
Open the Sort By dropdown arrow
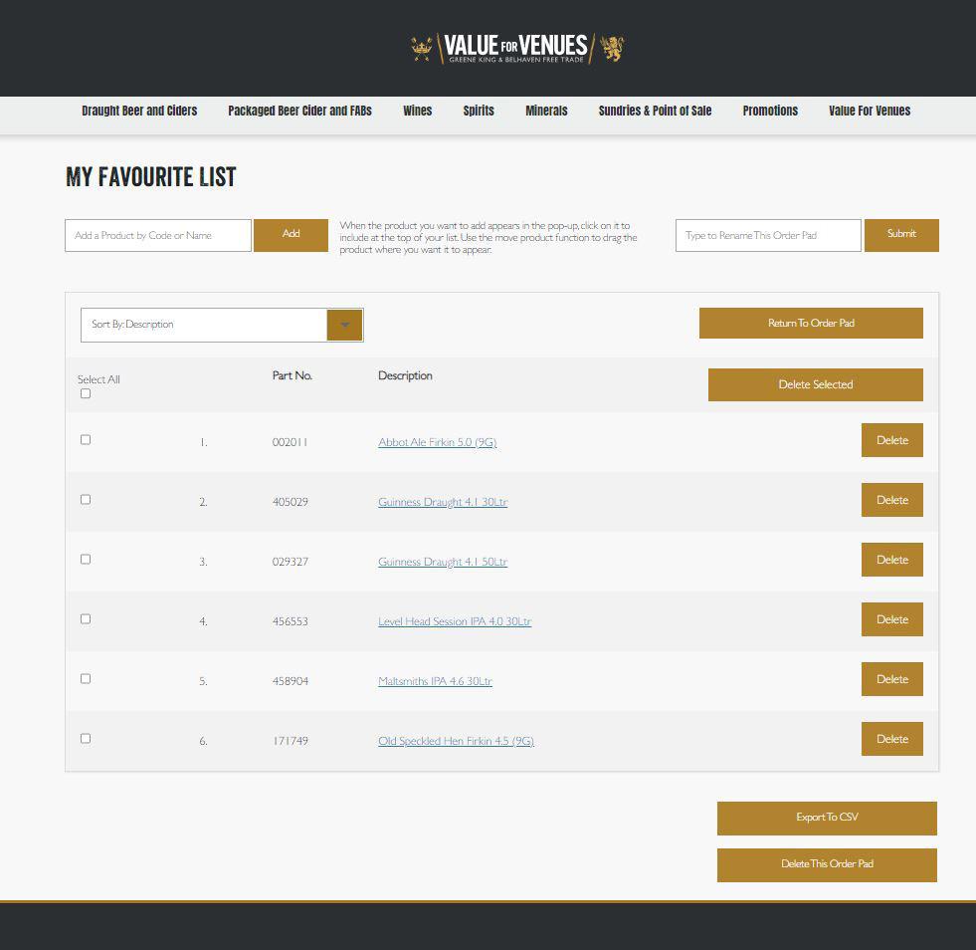point(344,325)
